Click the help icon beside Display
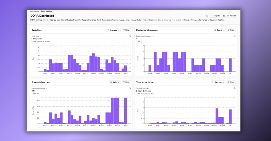Screen dimensions: 271x141 pos(207,16)
